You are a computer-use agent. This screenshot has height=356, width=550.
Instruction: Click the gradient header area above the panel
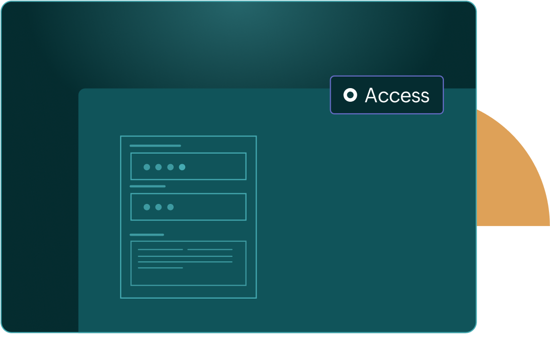pyautogui.click(x=239, y=45)
